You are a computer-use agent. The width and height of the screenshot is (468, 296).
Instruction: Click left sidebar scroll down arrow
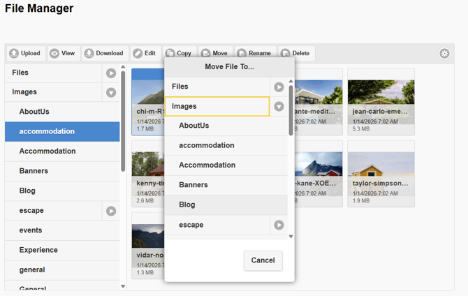(123, 286)
